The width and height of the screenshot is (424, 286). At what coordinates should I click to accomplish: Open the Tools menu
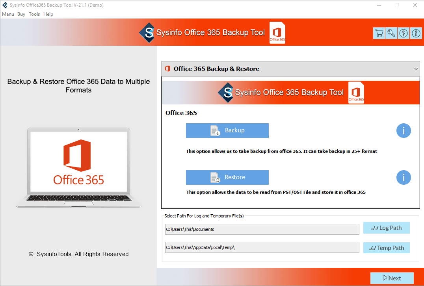tap(34, 14)
